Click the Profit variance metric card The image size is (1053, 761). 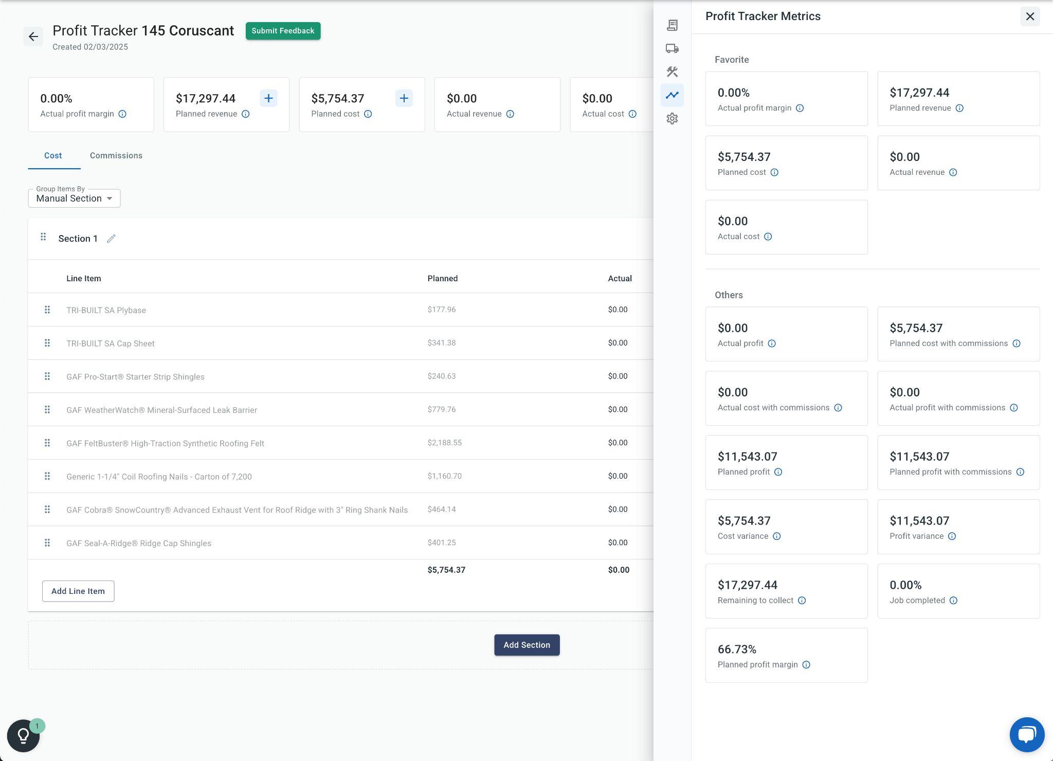click(958, 527)
